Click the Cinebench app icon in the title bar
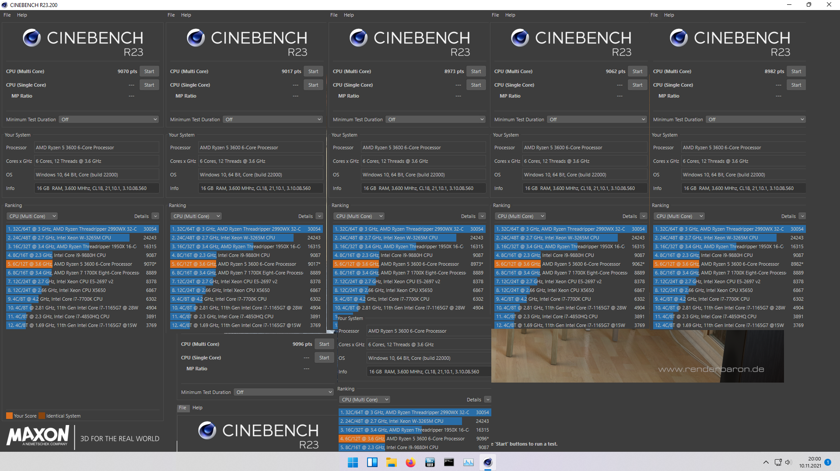 (5, 5)
